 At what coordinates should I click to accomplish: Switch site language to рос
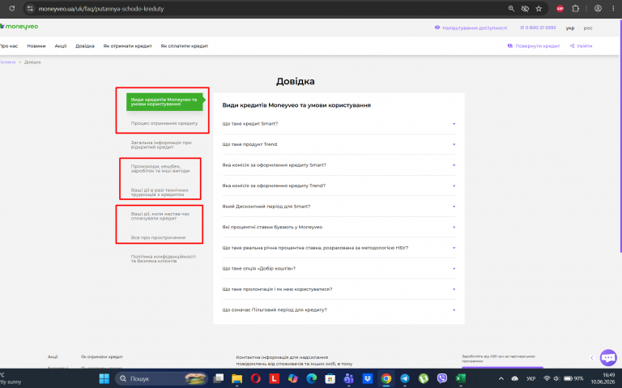point(588,28)
